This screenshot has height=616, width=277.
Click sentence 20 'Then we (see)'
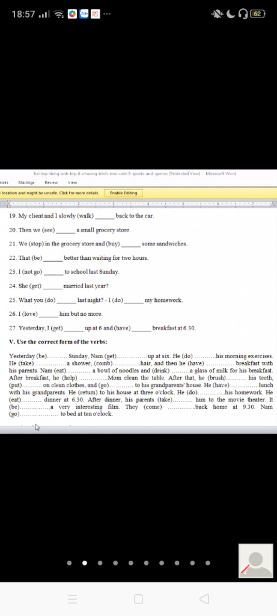coord(70,230)
